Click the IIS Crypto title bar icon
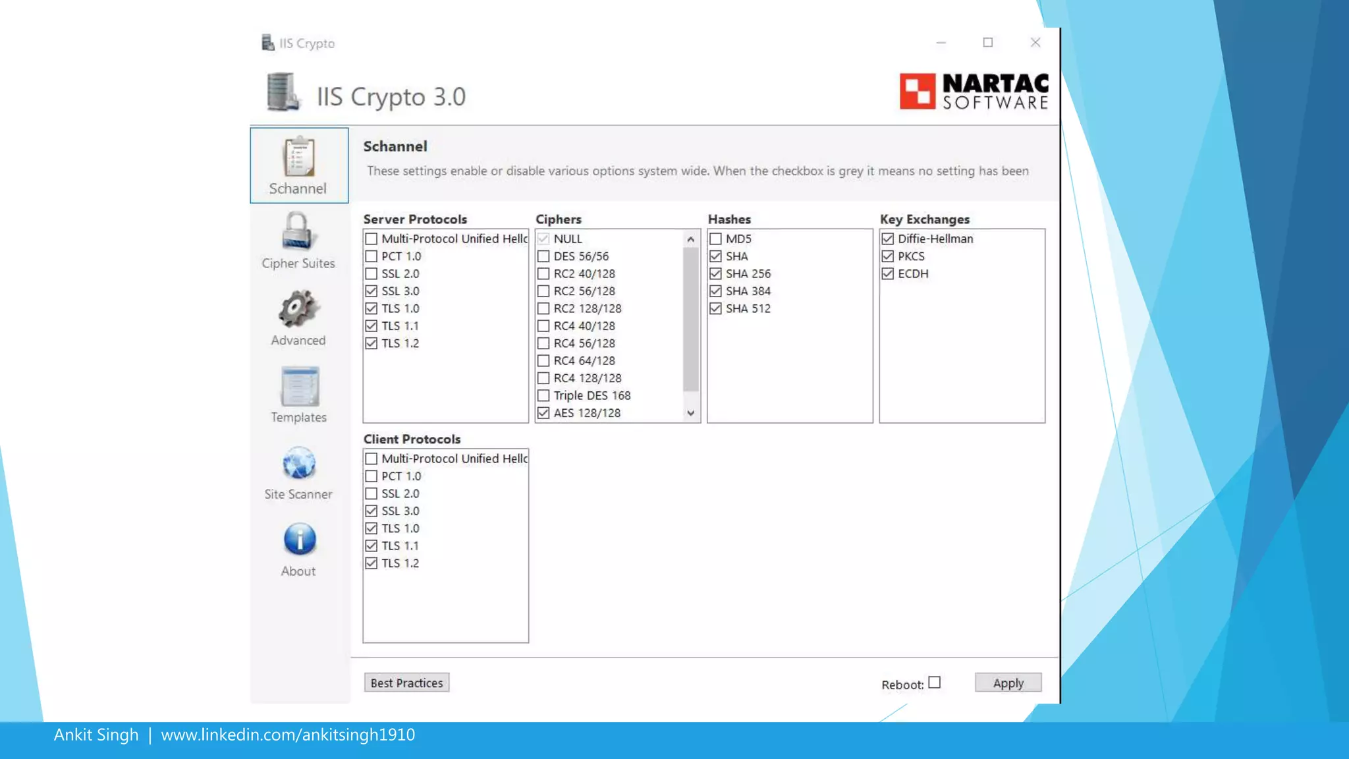Screen dimensions: 1349x759 coord(267,43)
